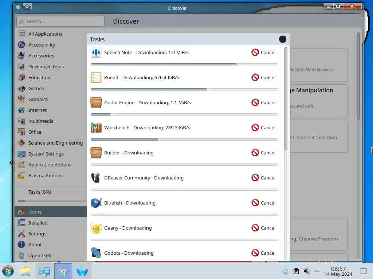Viewport: 373px width, 279px height.
Task: Open the clipboard tray icon
Action: [296, 271]
